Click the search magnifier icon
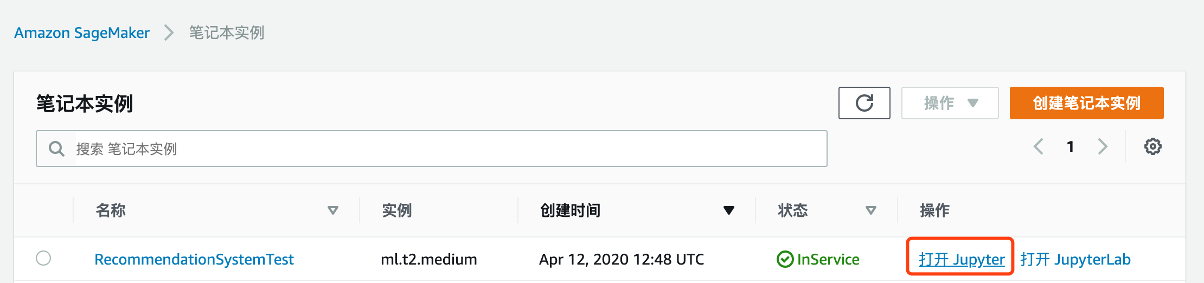 [56, 149]
